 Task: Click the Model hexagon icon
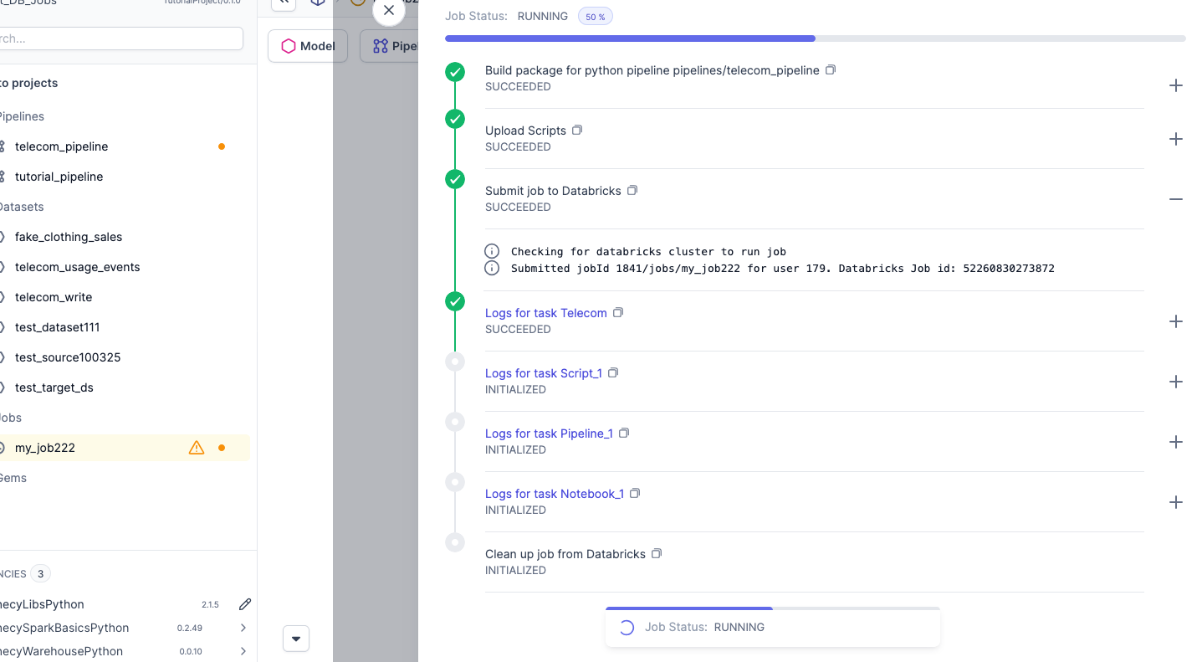(x=288, y=46)
